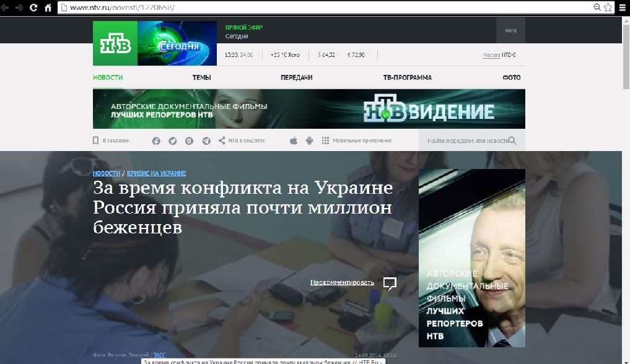
Task: Click the browser address bar URL
Action: pos(122,7)
